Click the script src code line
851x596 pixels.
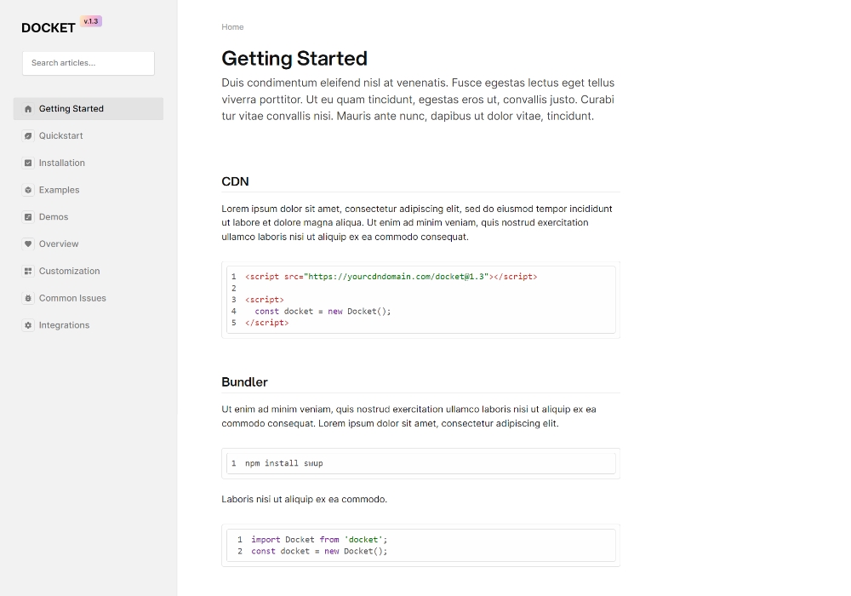pyautogui.click(x=391, y=276)
